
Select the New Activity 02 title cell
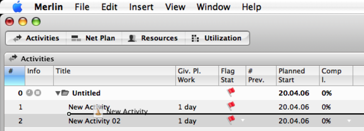(x=94, y=121)
